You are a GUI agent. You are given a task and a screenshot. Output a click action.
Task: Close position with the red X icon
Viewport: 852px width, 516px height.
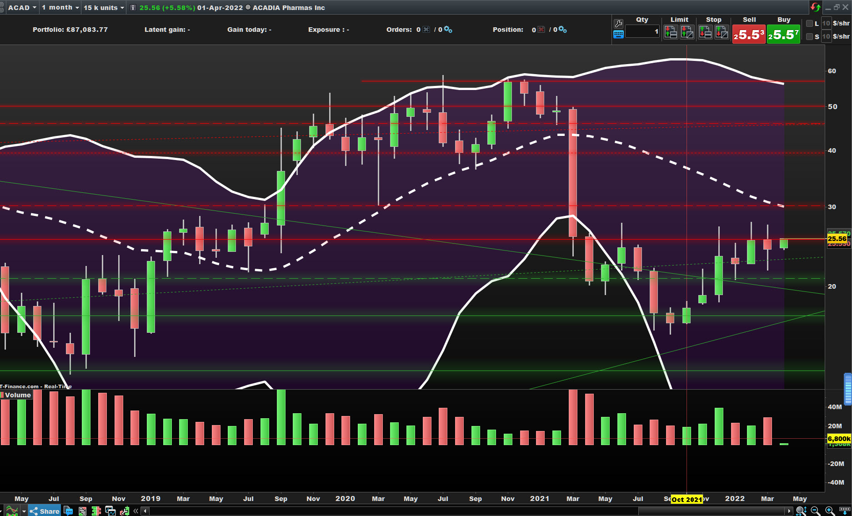point(541,30)
